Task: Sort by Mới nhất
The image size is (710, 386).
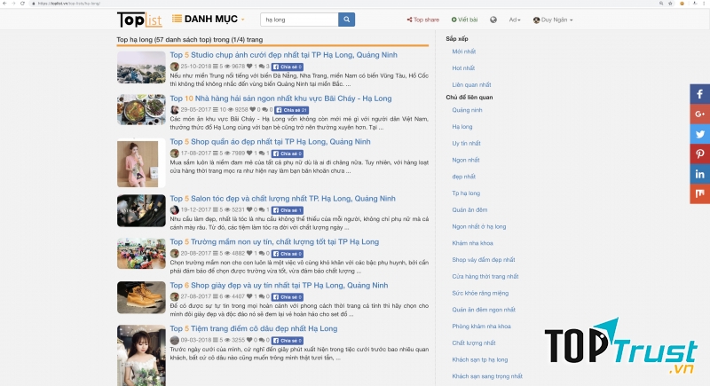Action: (463, 51)
